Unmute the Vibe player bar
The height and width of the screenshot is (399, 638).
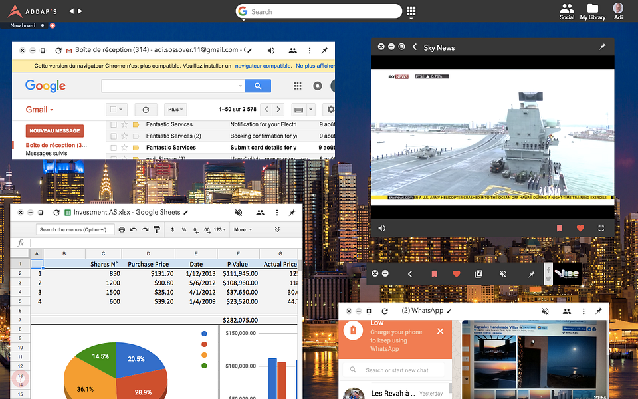point(503,274)
